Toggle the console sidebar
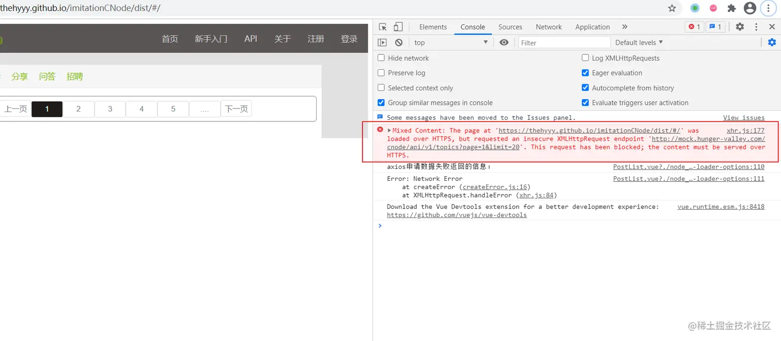The width and height of the screenshot is (781, 341). pos(382,42)
